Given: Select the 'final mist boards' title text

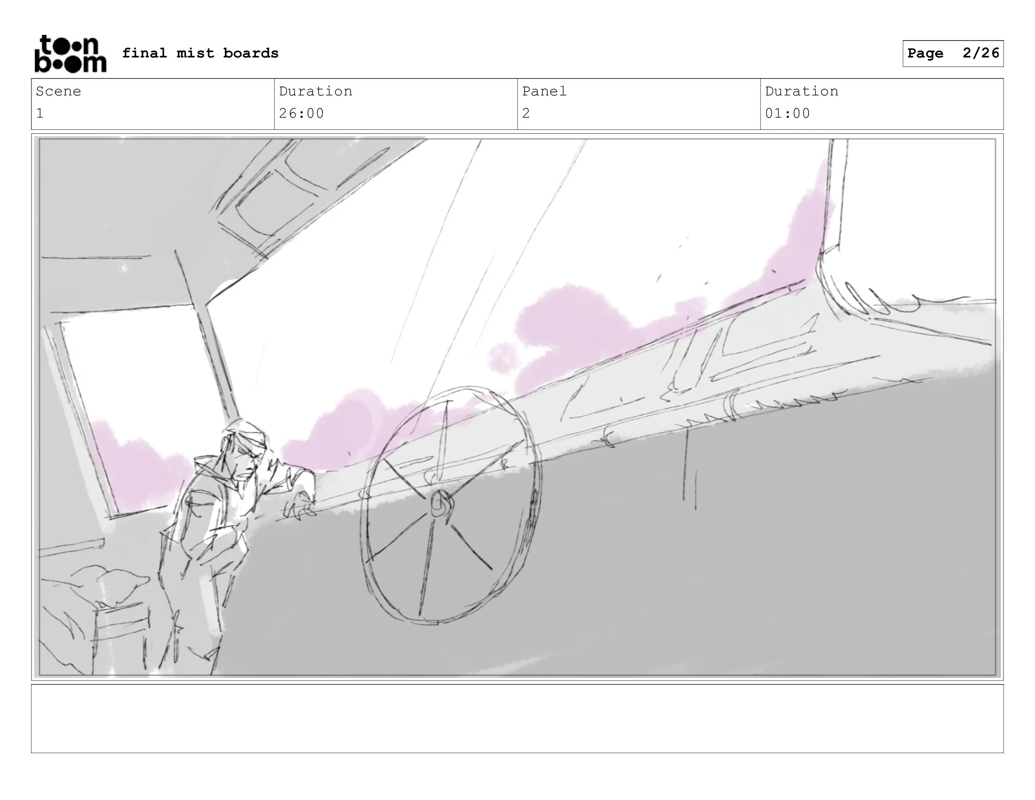Looking at the screenshot, I should [x=200, y=53].
